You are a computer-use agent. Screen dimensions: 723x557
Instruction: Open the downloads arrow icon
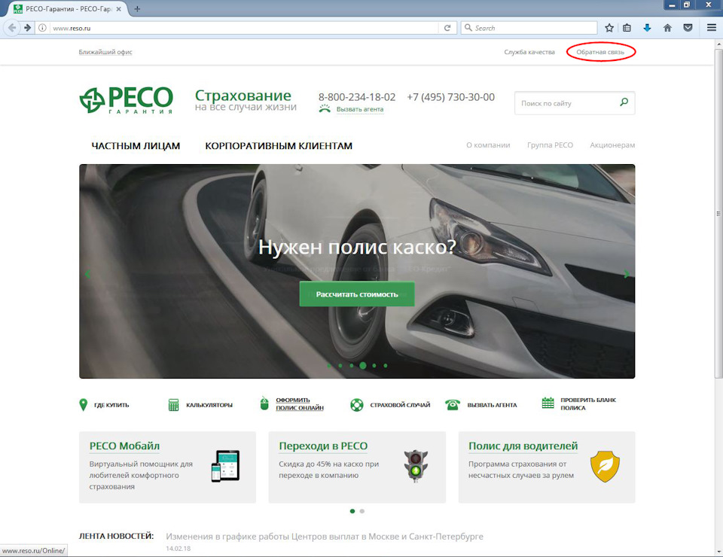647,28
